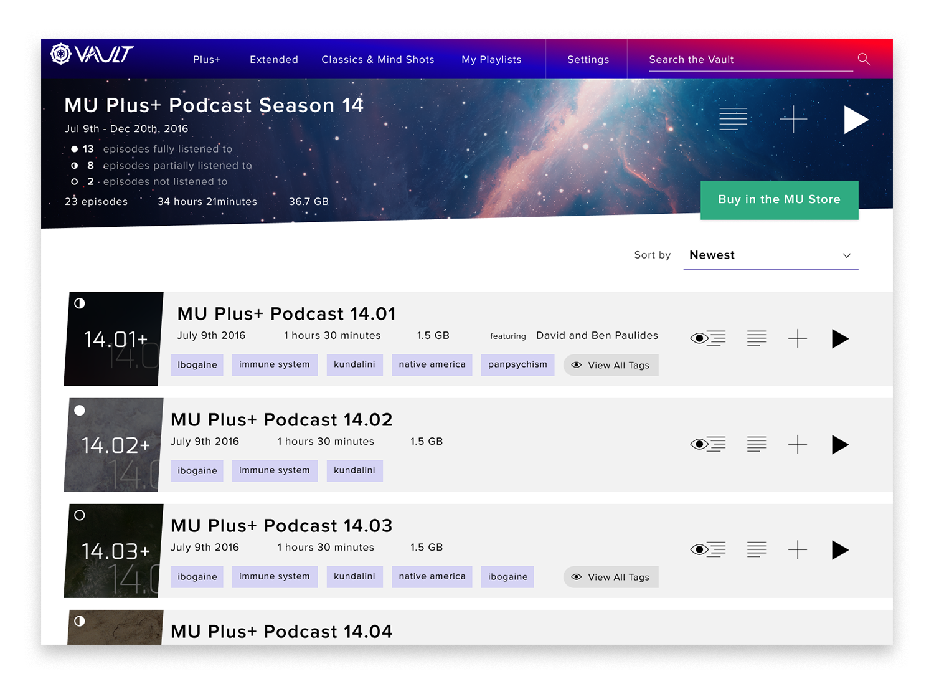Open the 14.01+ episode thumbnail
934x694 pixels.
114,339
